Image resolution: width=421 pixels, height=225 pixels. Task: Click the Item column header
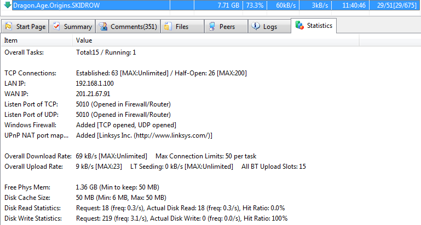pyautogui.click(x=37, y=40)
